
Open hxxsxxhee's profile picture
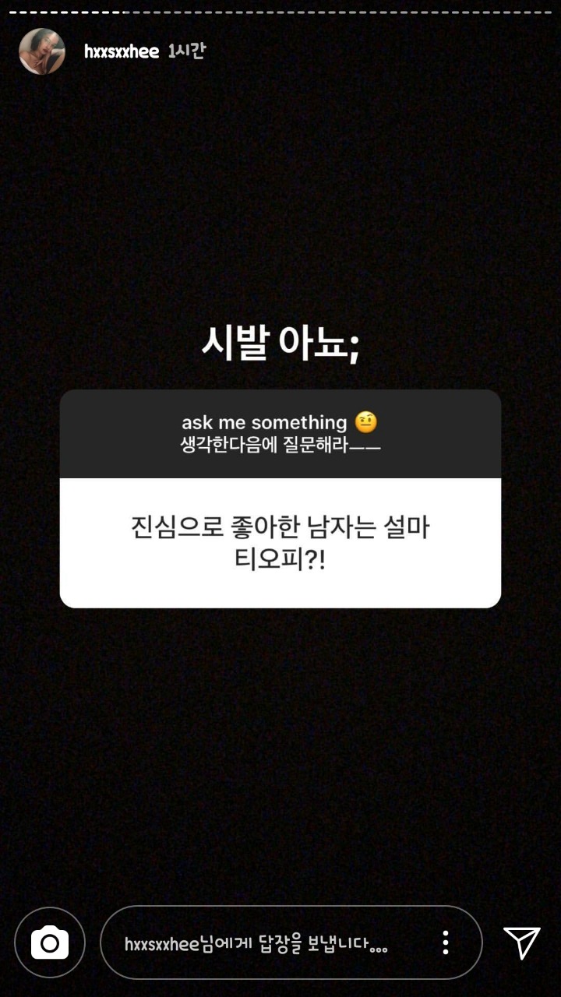pos(42,51)
